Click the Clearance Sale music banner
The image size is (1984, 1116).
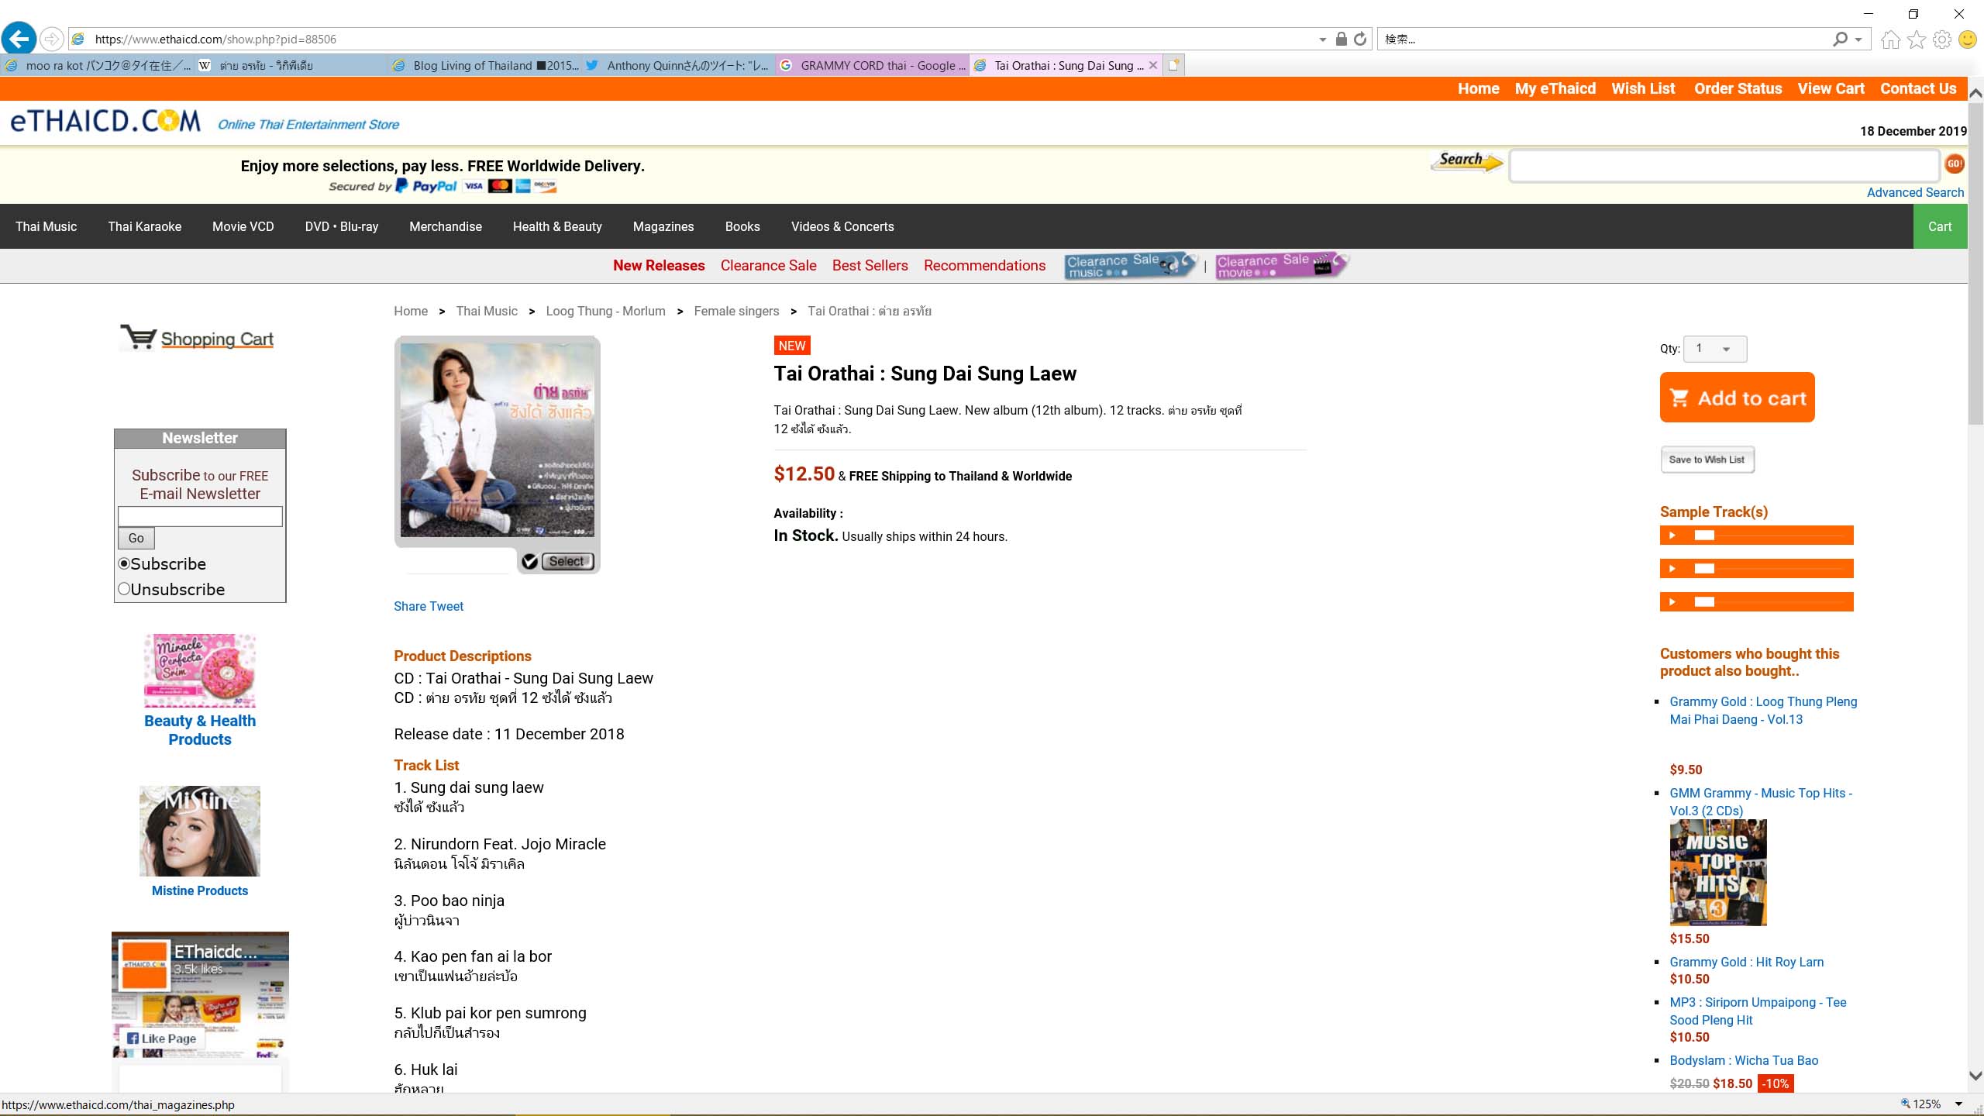point(1131,265)
